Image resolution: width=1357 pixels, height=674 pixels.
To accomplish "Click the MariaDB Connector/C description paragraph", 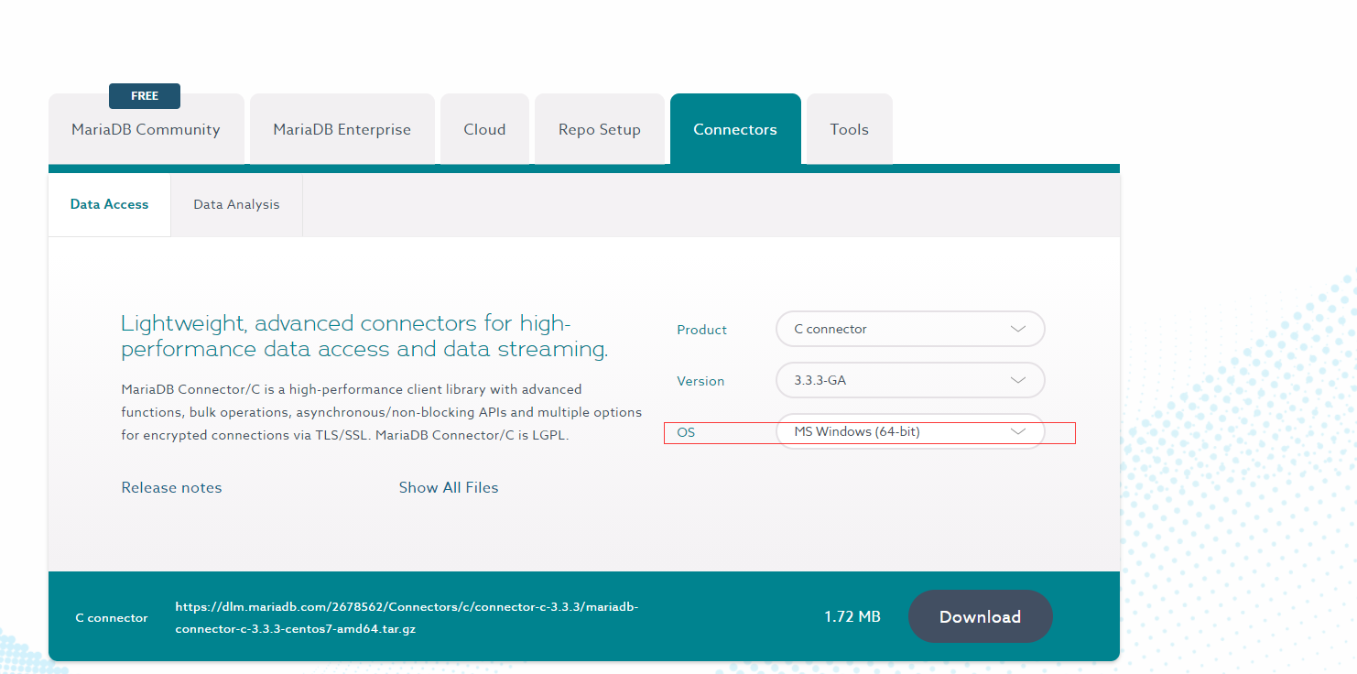I will [x=382, y=412].
